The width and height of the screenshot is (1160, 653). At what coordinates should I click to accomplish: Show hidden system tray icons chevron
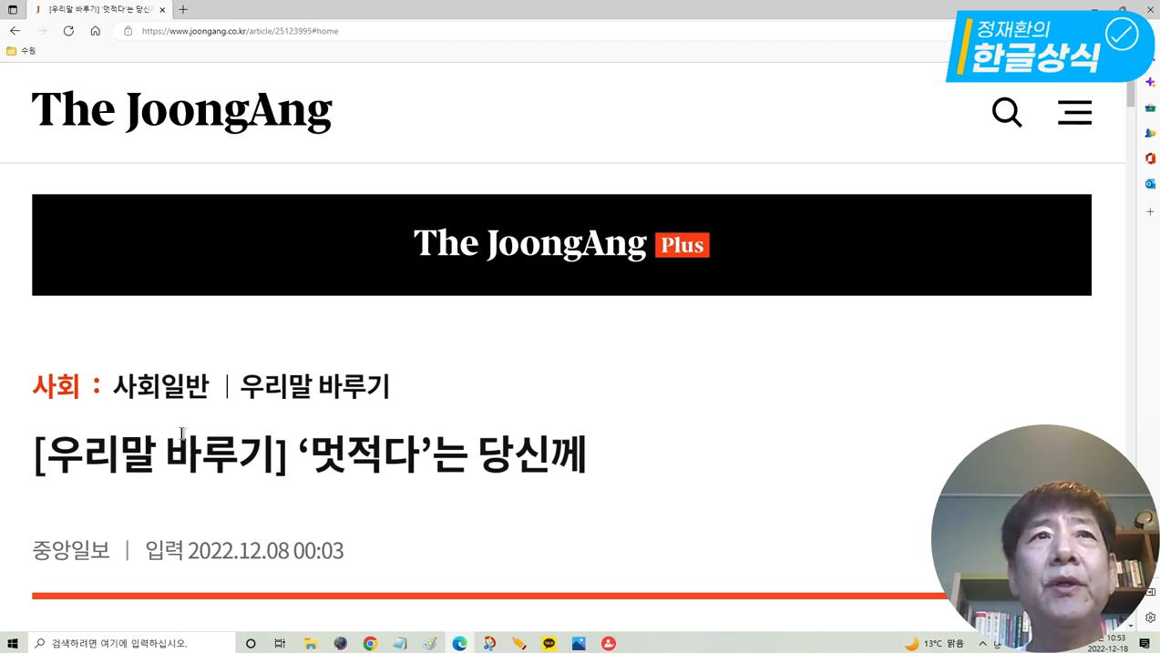982,643
